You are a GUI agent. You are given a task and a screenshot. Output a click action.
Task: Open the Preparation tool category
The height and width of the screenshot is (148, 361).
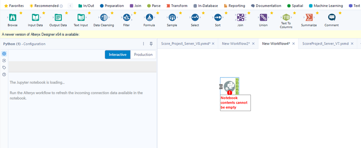pyautogui.click(x=112, y=6)
